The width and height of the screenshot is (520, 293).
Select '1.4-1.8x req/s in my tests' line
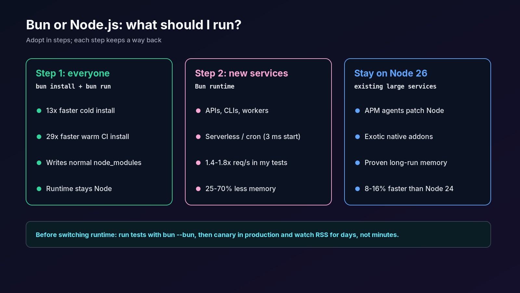246,163
